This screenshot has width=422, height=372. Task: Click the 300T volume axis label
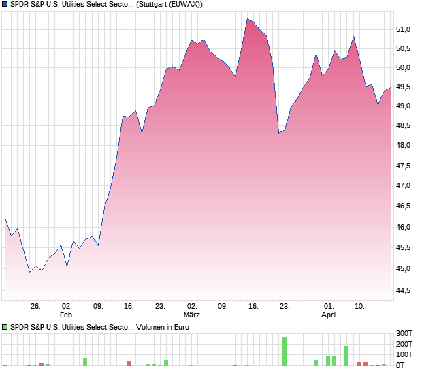click(404, 333)
